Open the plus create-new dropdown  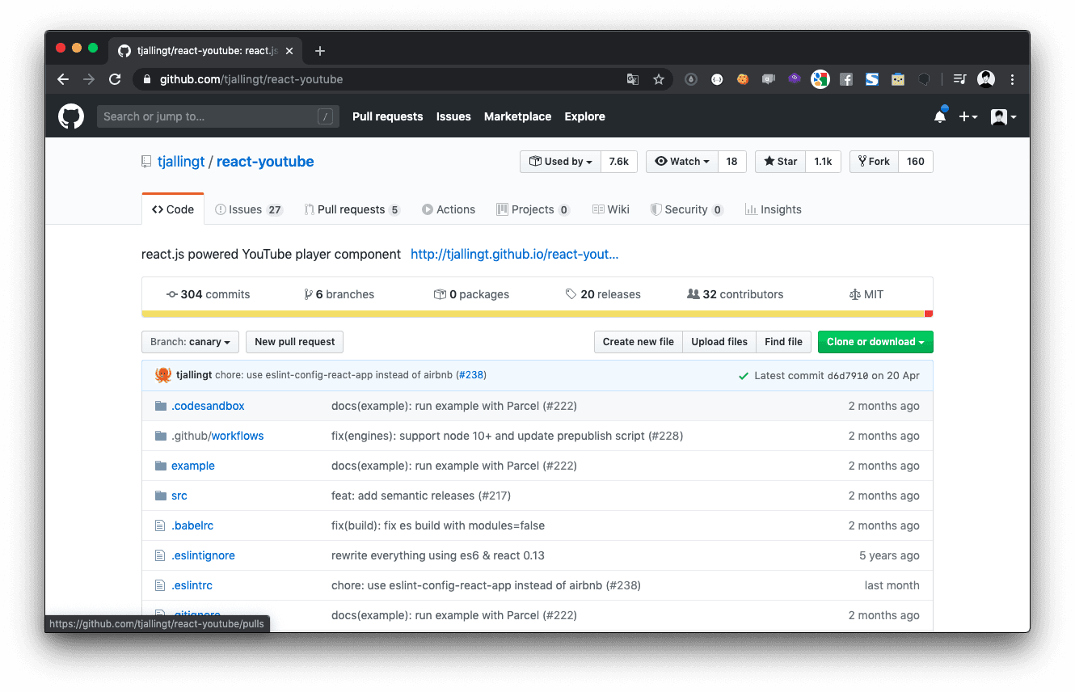click(968, 116)
